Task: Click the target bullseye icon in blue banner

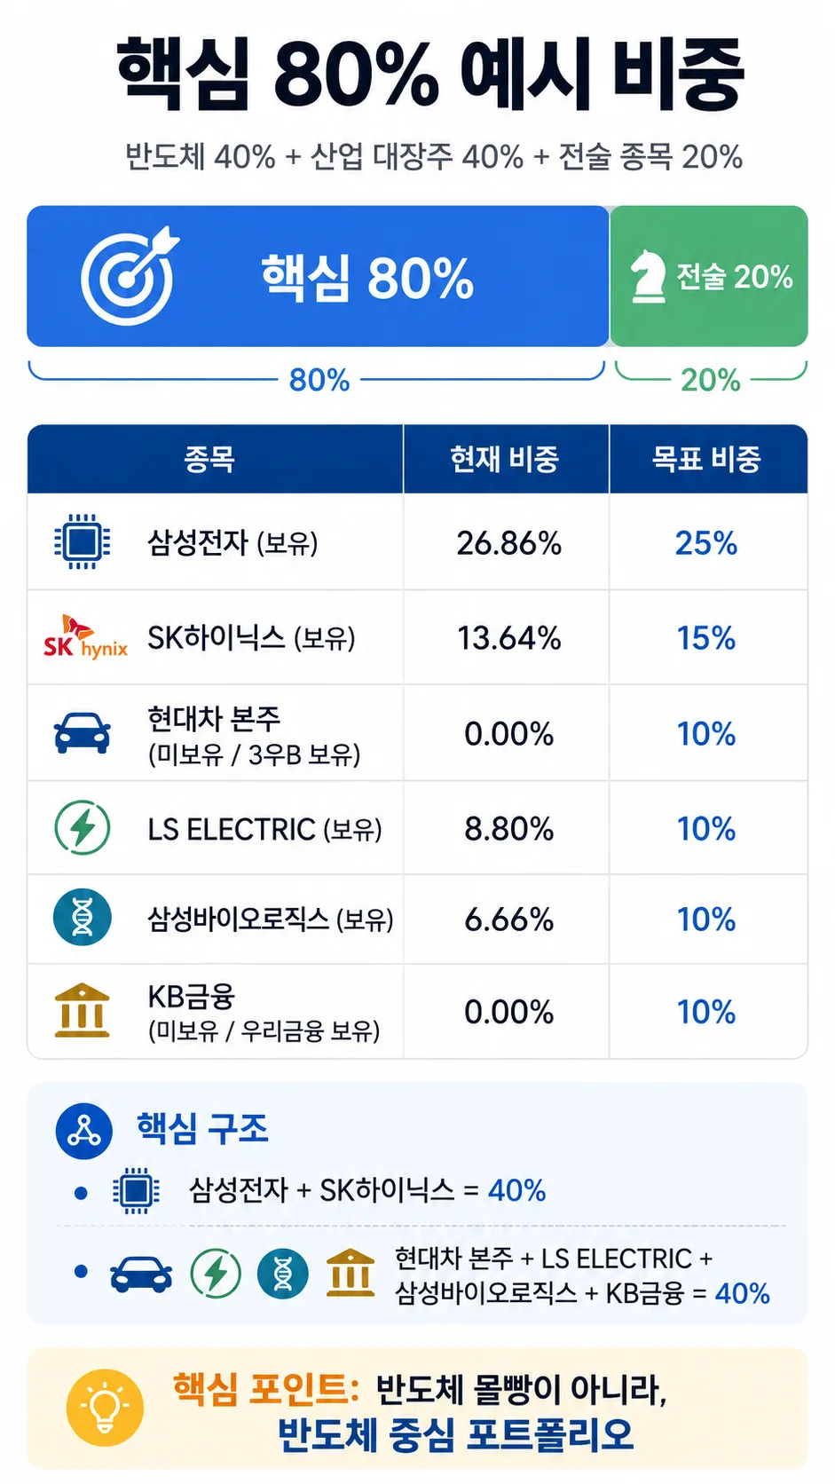Action: [x=130, y=276]
